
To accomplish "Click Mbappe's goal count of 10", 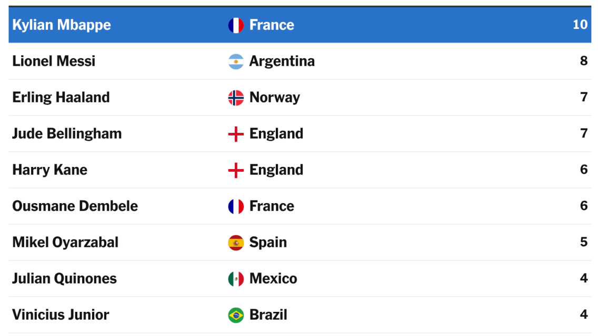I will point(580,25).
